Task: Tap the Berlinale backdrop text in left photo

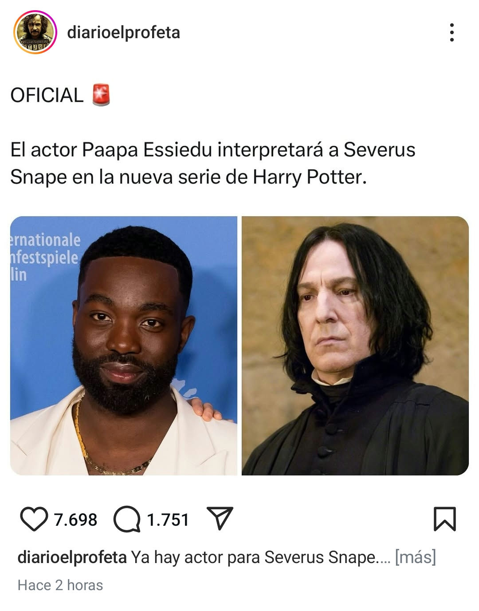Action: 45,258
